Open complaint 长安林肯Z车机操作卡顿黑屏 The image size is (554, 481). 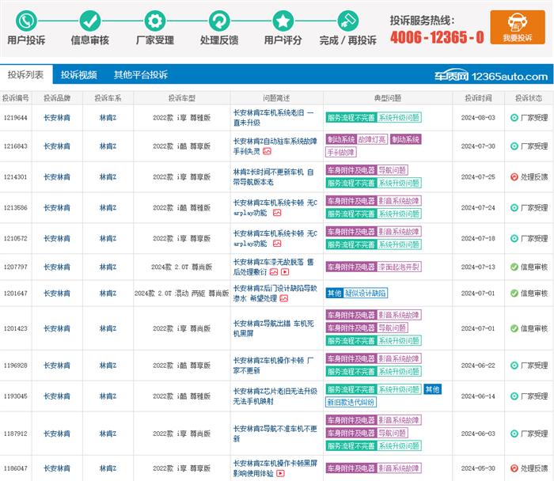pos(275,468)
